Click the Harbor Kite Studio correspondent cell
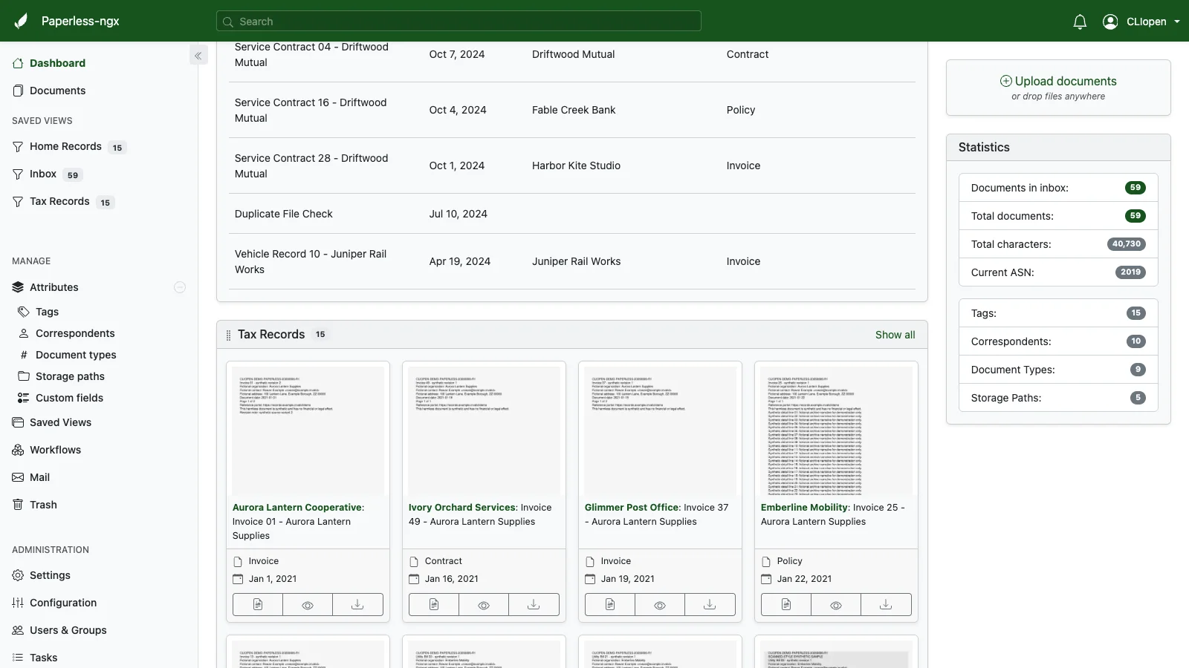This screenshot has width=1189, height=668. 576,166
